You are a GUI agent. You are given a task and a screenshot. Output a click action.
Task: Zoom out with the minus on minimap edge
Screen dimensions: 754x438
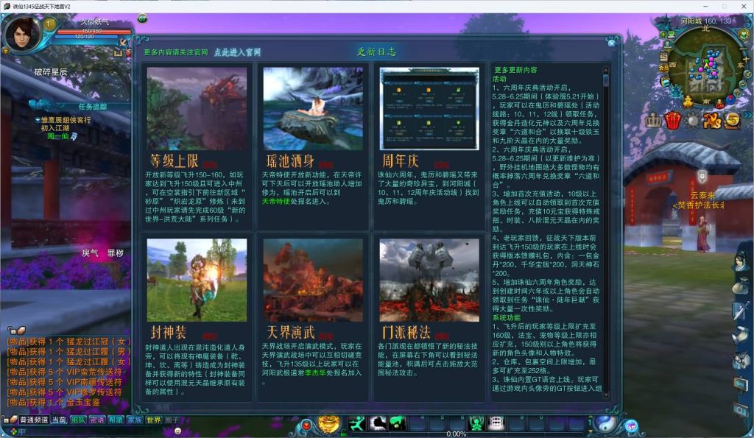pyautogui.click(x=743, y=49)
